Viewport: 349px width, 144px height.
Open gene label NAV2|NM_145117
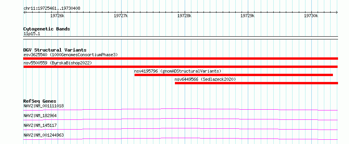(40, 125)
